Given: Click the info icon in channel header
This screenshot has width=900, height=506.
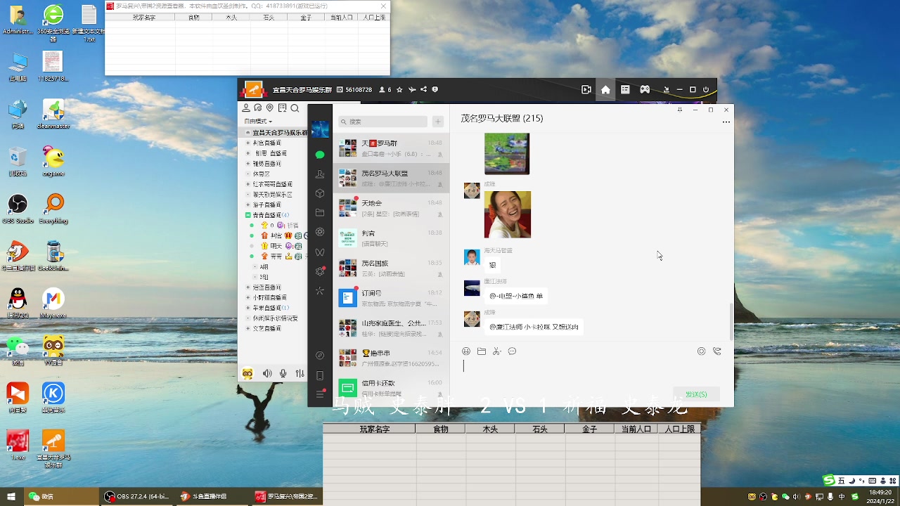Looking at the screenshot, I should coord(435,90).
